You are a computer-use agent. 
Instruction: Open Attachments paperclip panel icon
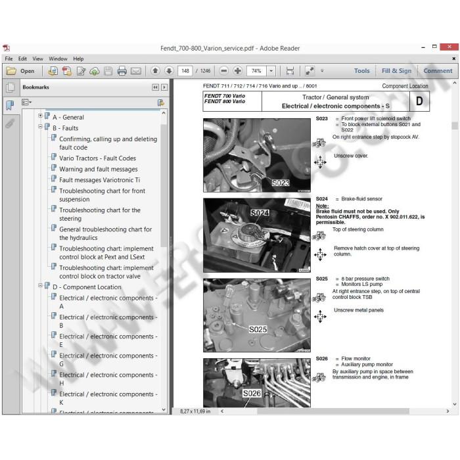(10, 124)
